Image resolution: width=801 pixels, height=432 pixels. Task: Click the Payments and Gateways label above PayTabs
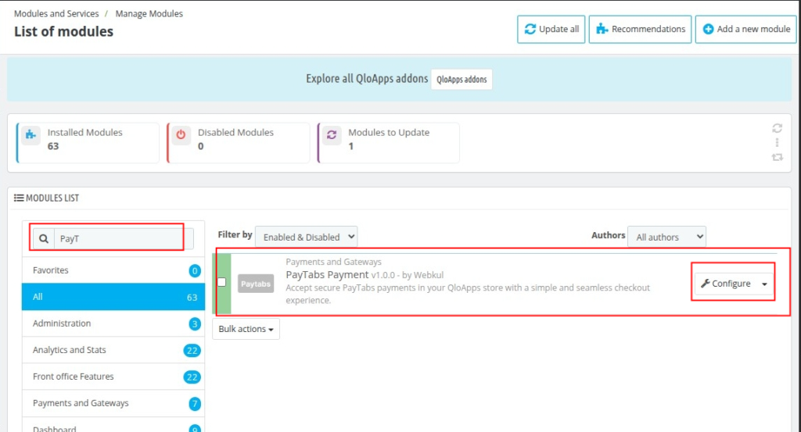[333, 262]
